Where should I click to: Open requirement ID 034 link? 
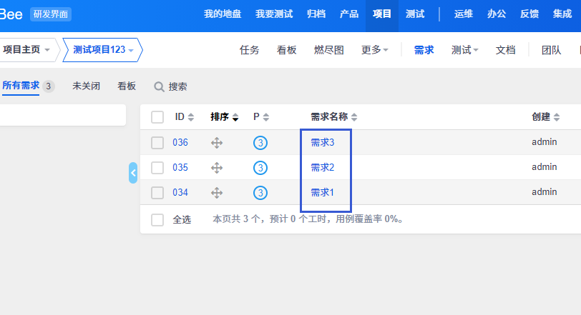click(180, 193)
